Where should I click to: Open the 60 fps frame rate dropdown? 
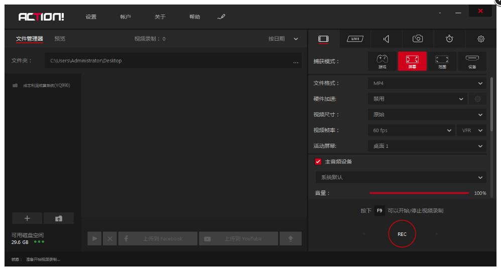[412, 130]
